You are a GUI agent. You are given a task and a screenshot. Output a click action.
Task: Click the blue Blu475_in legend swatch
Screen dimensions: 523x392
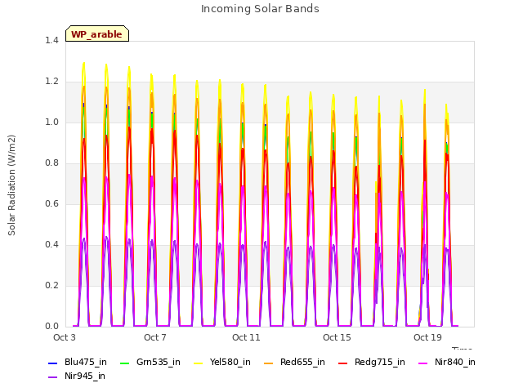53,363
